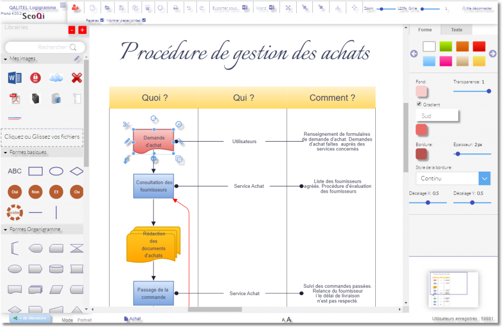
Task: Click the circled X delete handle on selected shape
Action: tap(179, 124)
